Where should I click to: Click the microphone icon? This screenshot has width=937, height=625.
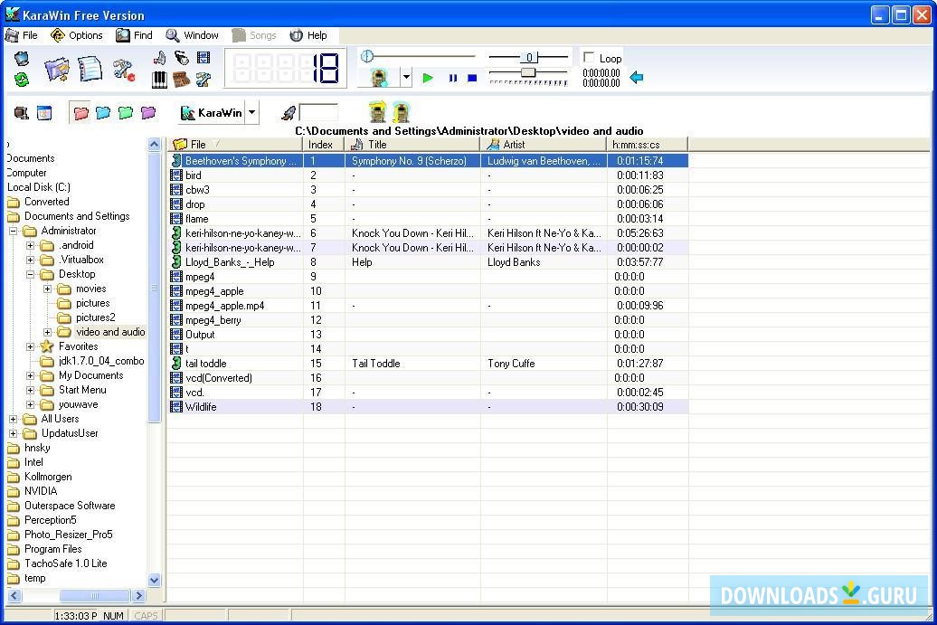pos(182,57)
